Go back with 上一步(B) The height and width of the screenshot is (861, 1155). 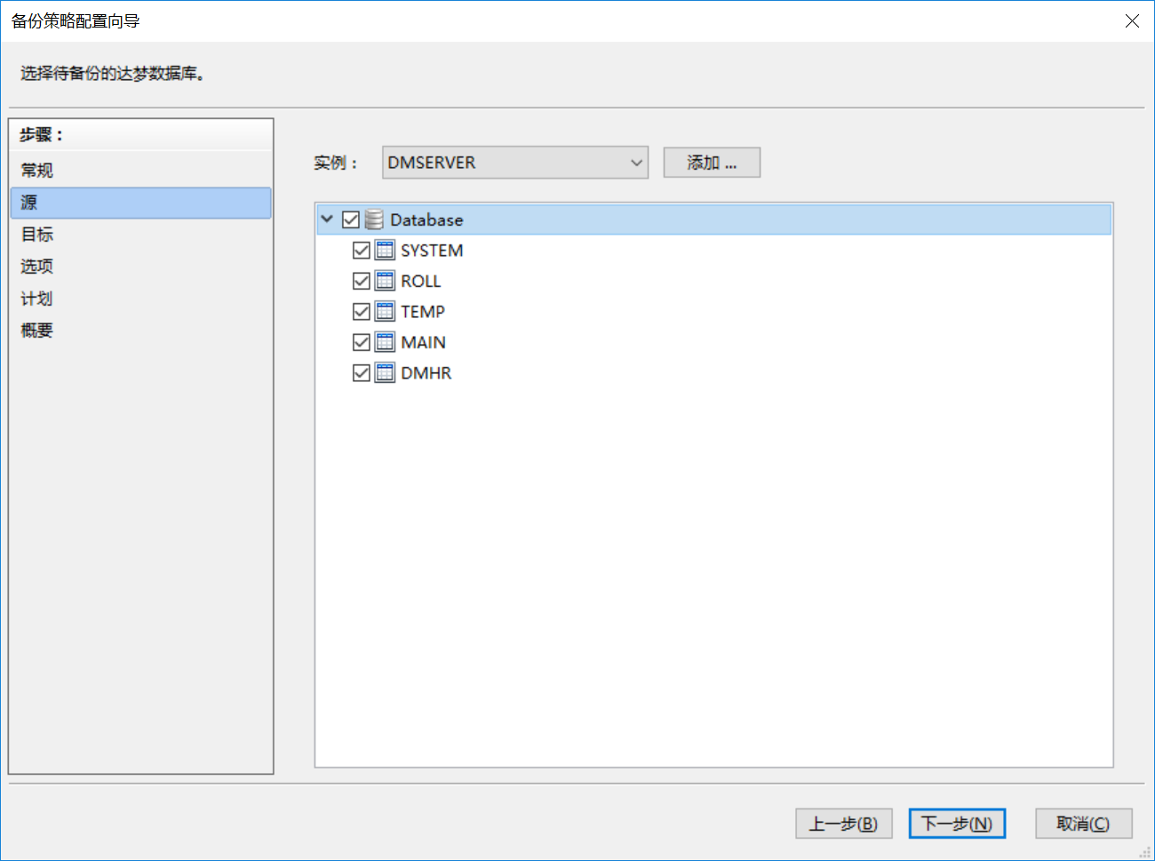843,824
